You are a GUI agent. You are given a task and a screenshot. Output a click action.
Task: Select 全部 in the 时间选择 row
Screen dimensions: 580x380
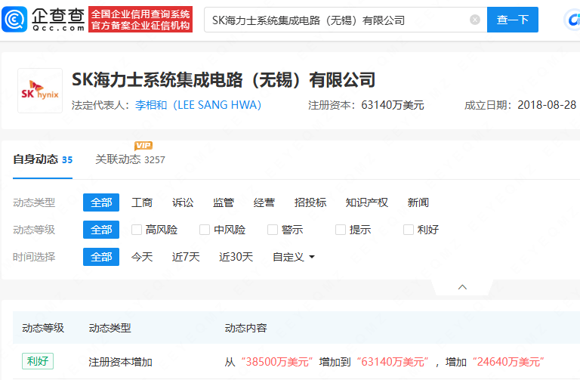point(101,257)
